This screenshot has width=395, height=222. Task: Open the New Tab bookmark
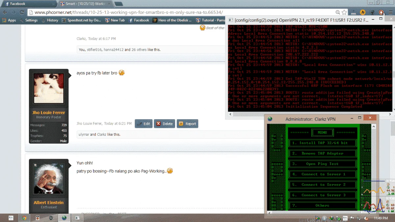coord(115,20)
